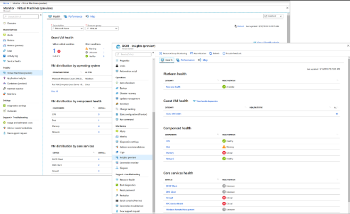Open Auto-shutdown in DC01 menu
This screenshot has height=214, width=350.
tap(127, 83)
